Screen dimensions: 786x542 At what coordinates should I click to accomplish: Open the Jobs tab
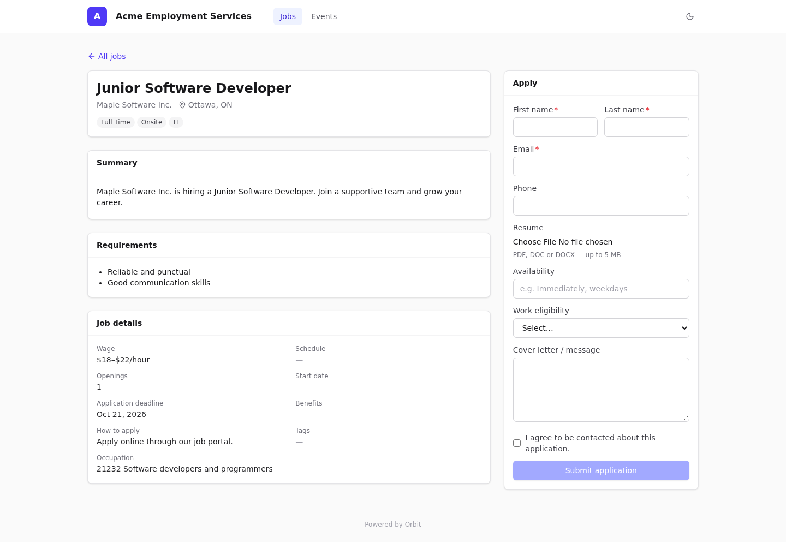tap(288, 16)
